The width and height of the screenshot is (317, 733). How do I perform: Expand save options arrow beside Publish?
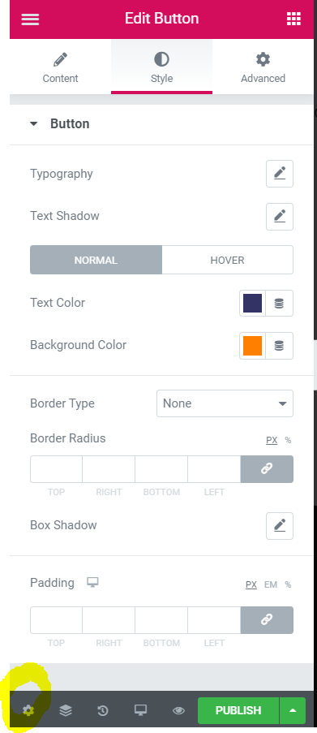point(293,710)
